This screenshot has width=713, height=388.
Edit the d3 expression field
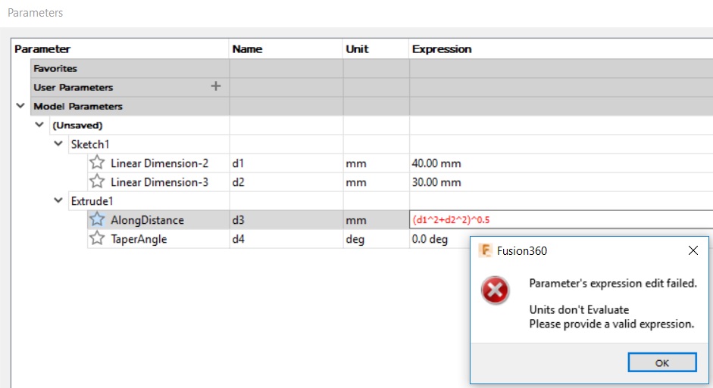coord(561,220)
